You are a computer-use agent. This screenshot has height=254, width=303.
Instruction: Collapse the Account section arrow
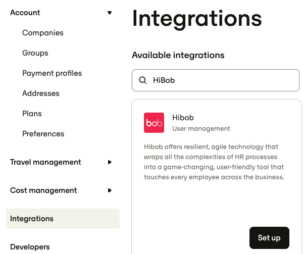pos(110,13)
